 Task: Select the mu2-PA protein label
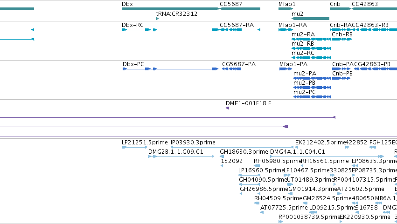pos(305,74)
